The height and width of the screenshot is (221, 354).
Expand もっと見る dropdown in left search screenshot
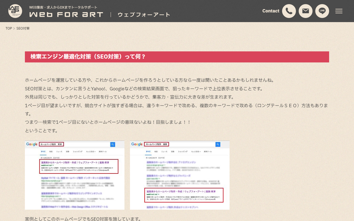[91, 151]
